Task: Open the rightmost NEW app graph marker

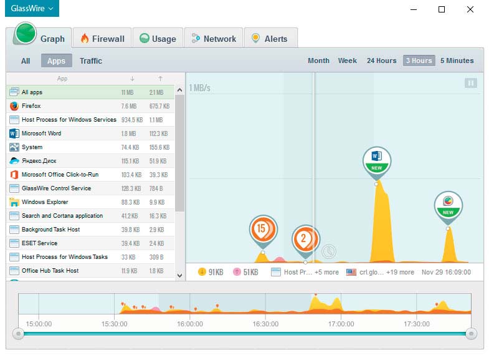Action: (448, 205)
